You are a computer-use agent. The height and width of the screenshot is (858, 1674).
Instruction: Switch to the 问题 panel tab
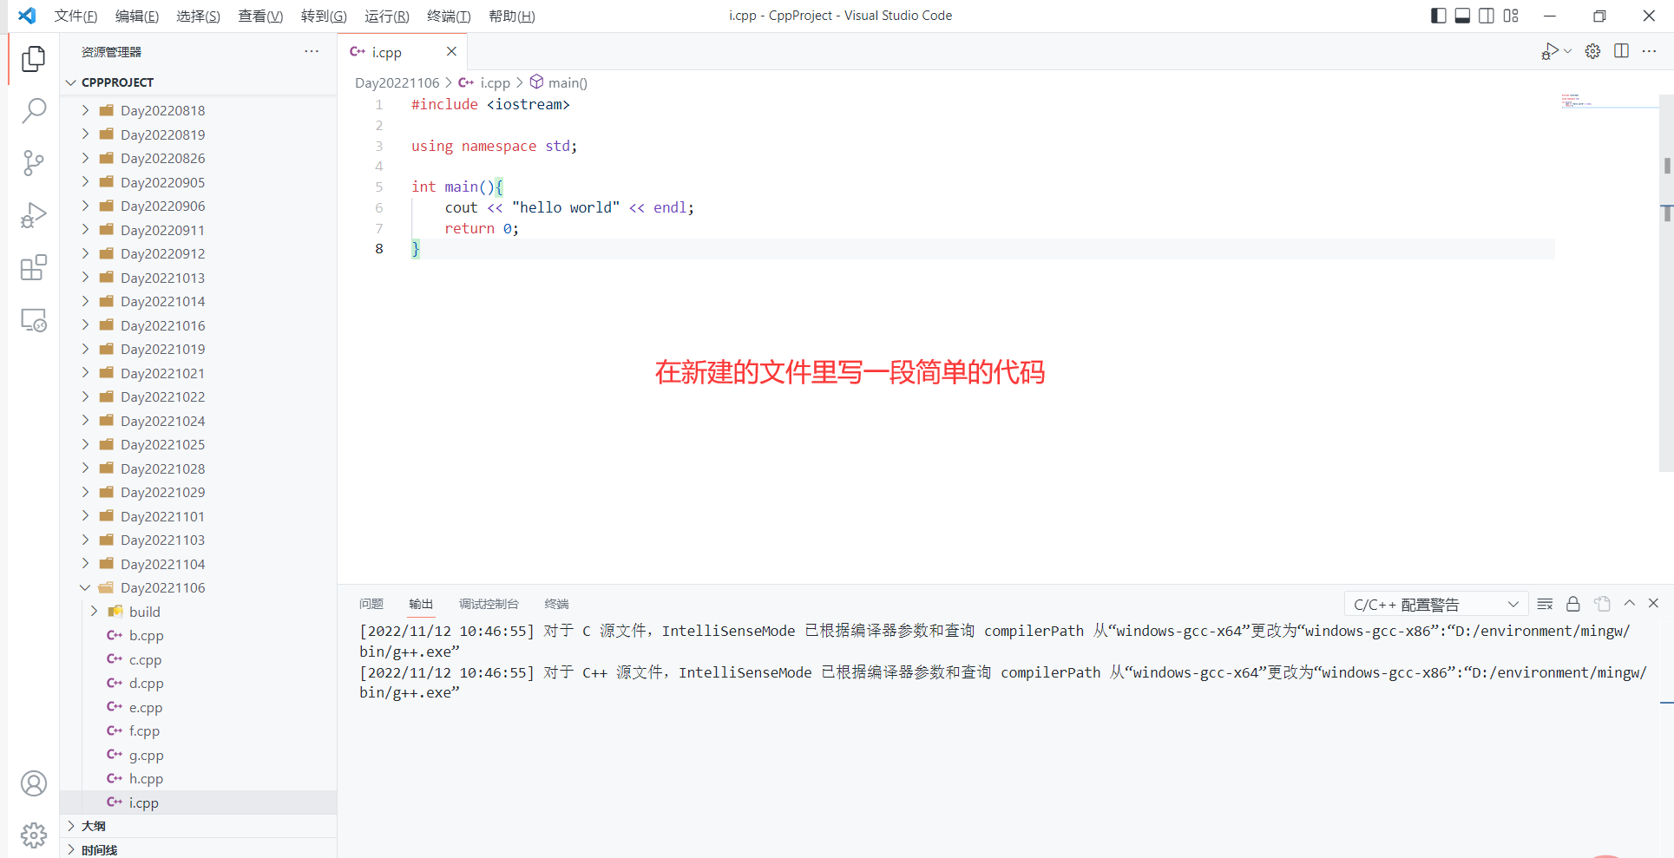coord(371,604)
